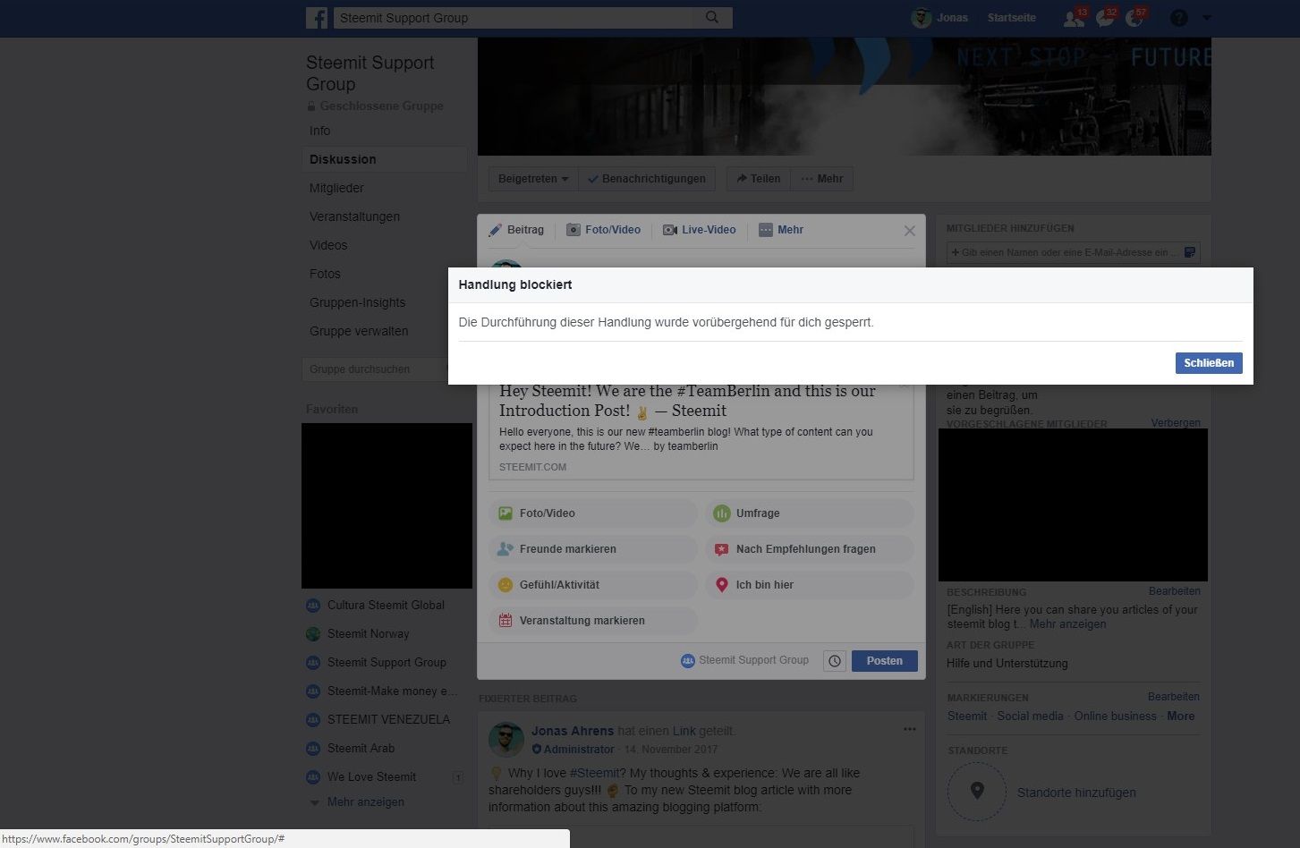Expand description with Mehr anzeigen
Image resolution: width=1300 pixels, height=848 pixels.
pos(1067,624)
